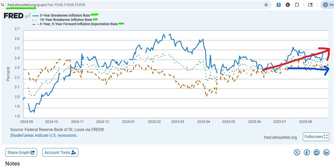Bookmark this page with the star icon

pyautogui.click(x=266, y=5)
